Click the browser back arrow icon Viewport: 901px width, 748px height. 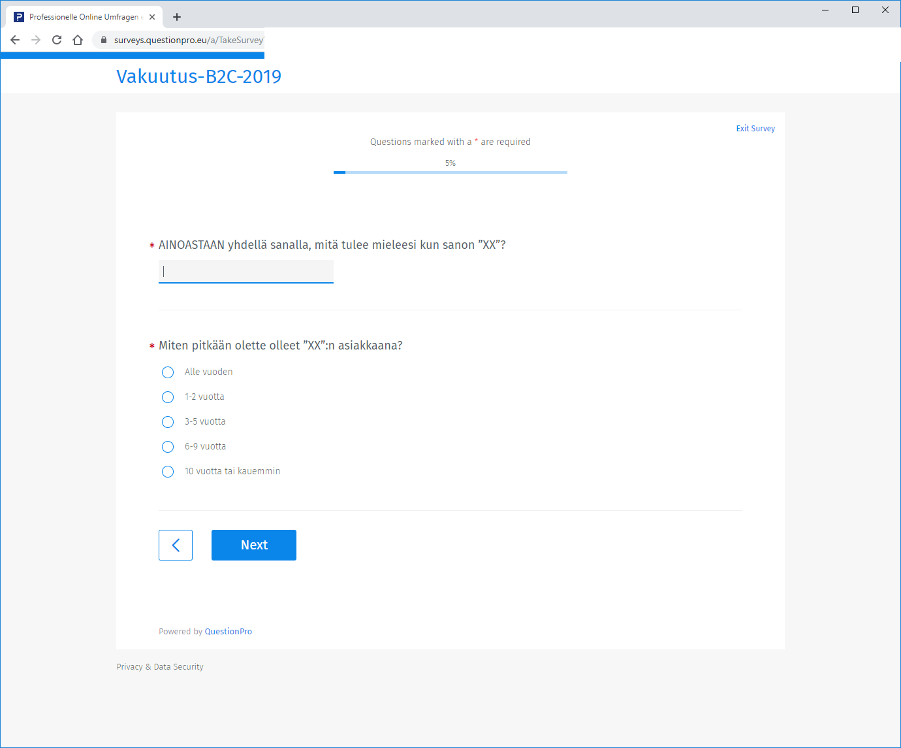point(15,40)
